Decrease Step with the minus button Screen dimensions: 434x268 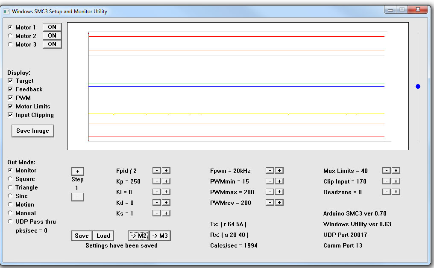(x=77, y=197)
